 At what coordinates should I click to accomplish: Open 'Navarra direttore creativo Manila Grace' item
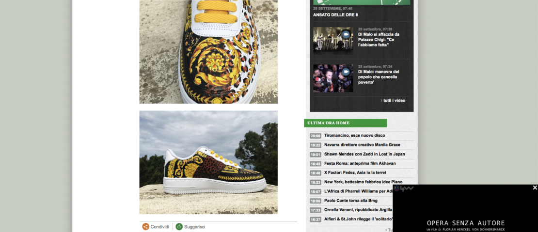click(362, 145)
